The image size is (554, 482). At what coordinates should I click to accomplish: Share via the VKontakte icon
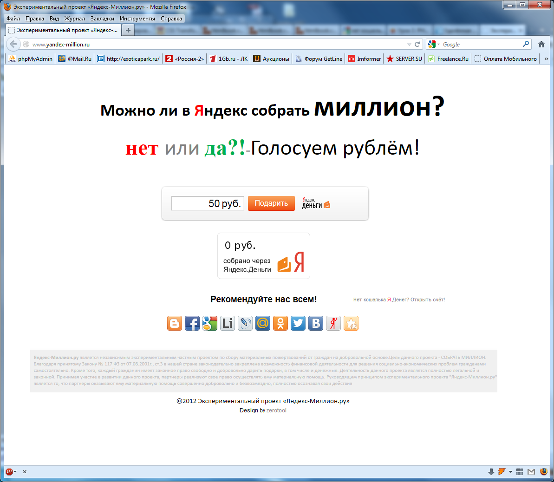(x=315, y=323)
